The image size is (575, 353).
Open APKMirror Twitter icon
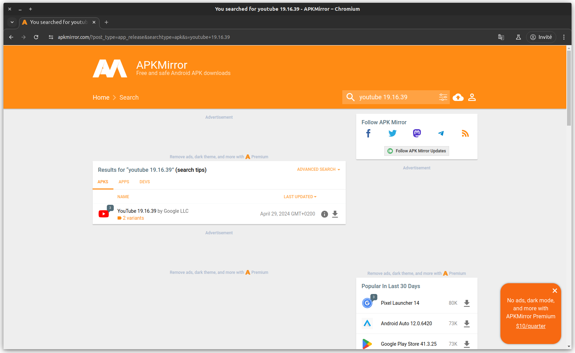(x=393, y=133)
